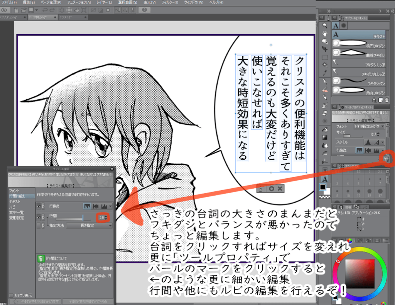
Task: Select the magnifier zoom tool
Action: tap(325, 25)
